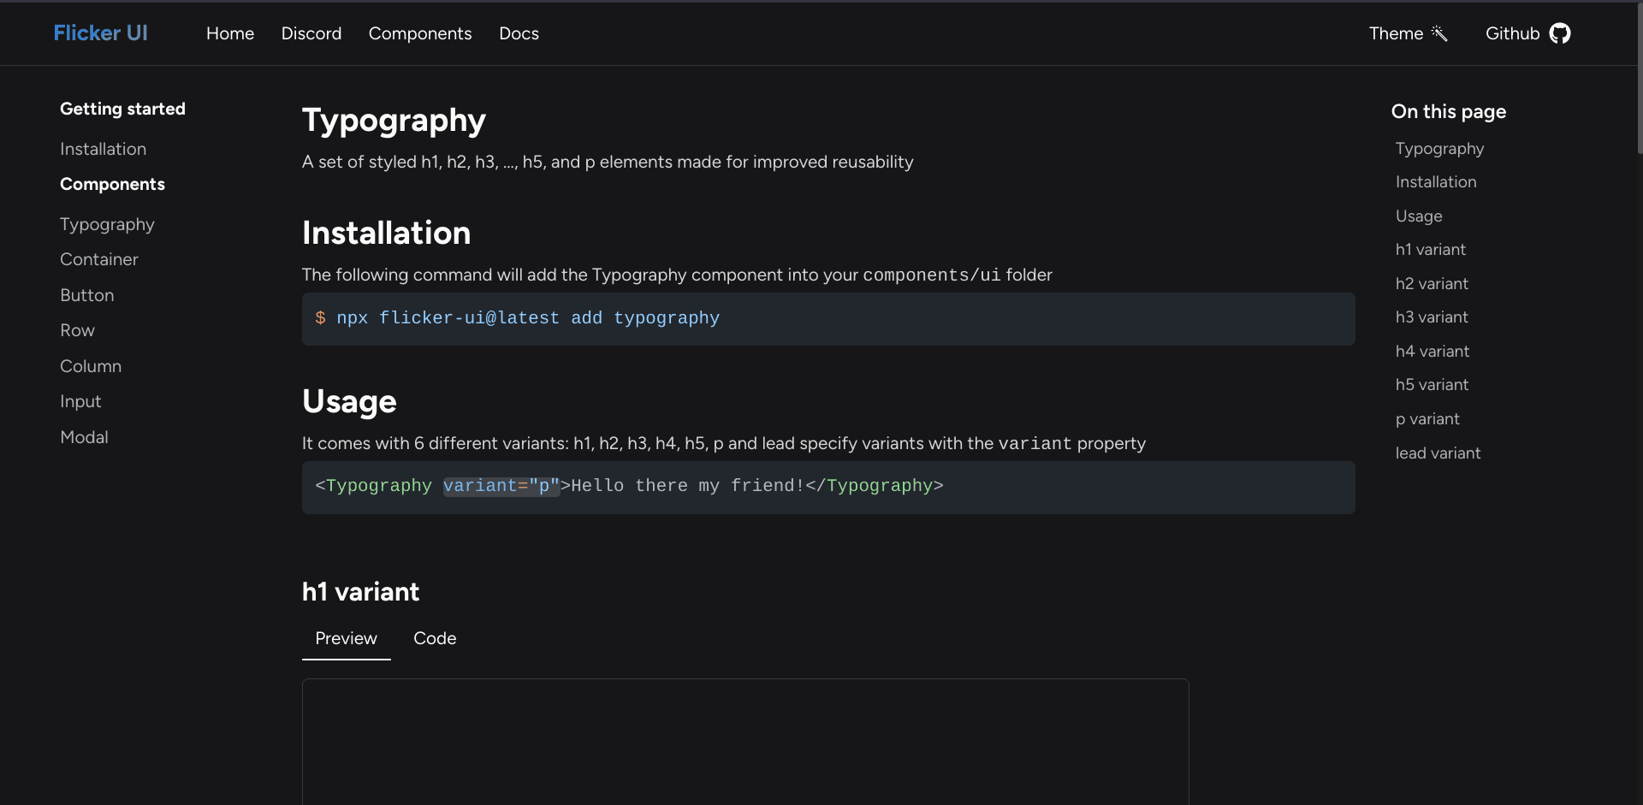The image size is (1643, 805).
Task: Go to Home in top navigation
Action: [230, 33]
